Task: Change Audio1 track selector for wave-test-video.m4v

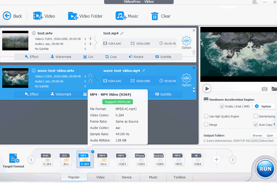Action: click(x=85, y=81)
